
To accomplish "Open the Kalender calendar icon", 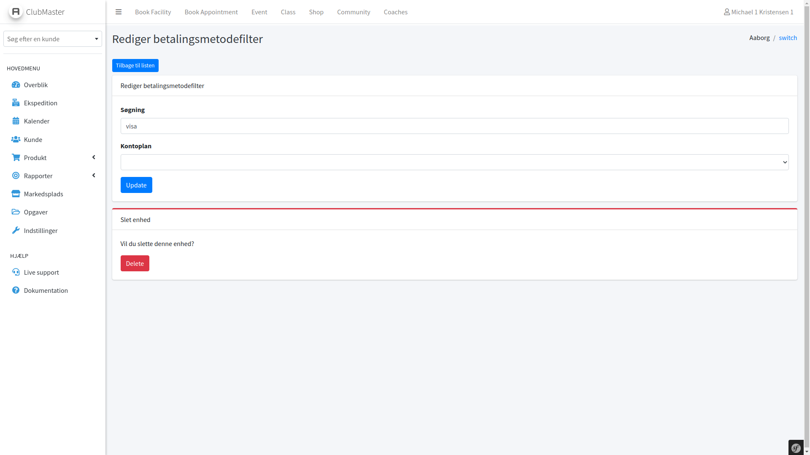I will tap(16, 121).
